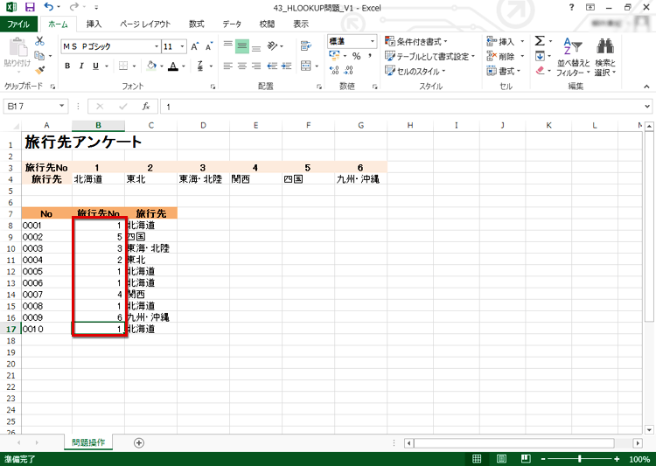This screenshot has height=466, width=656.
Task: Add a new sheet with the plus button
Action: (x=139, y=442)
